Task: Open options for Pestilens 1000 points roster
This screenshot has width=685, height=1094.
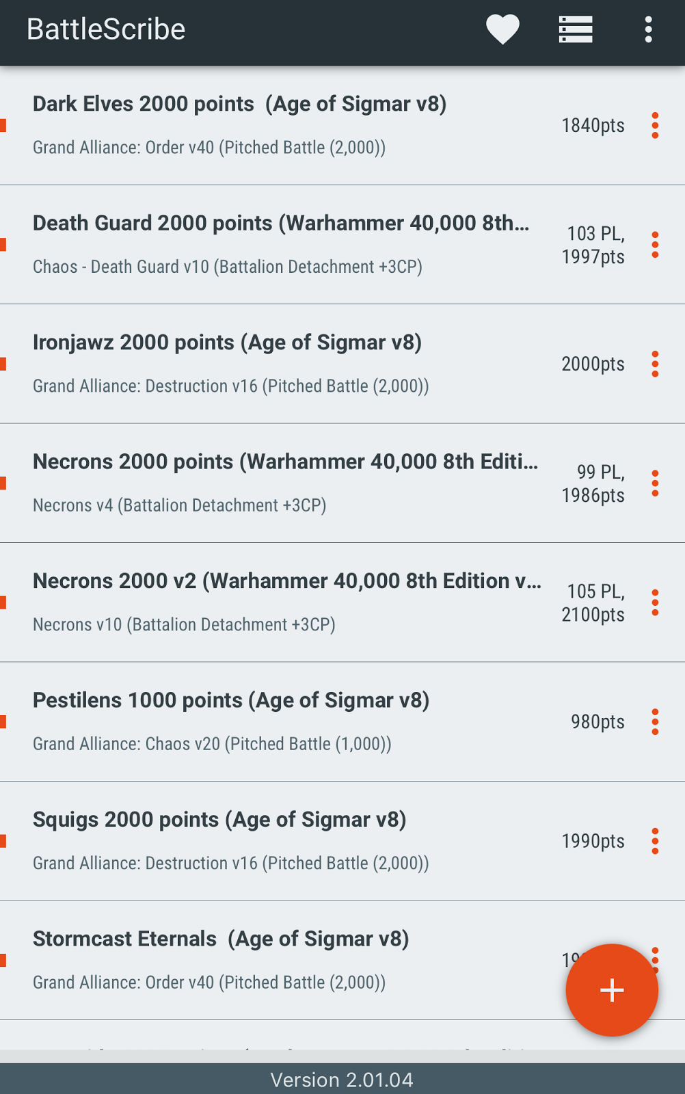Action: click(x=656, y=721)
